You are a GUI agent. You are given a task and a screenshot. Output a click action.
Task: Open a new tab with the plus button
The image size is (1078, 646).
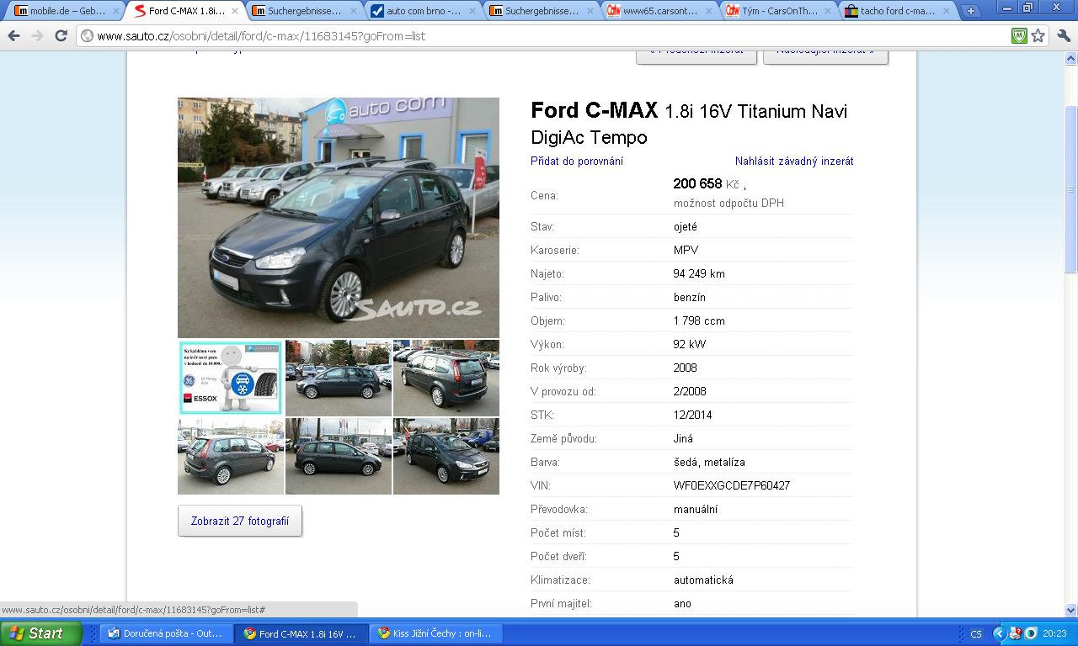pos(970,11)
